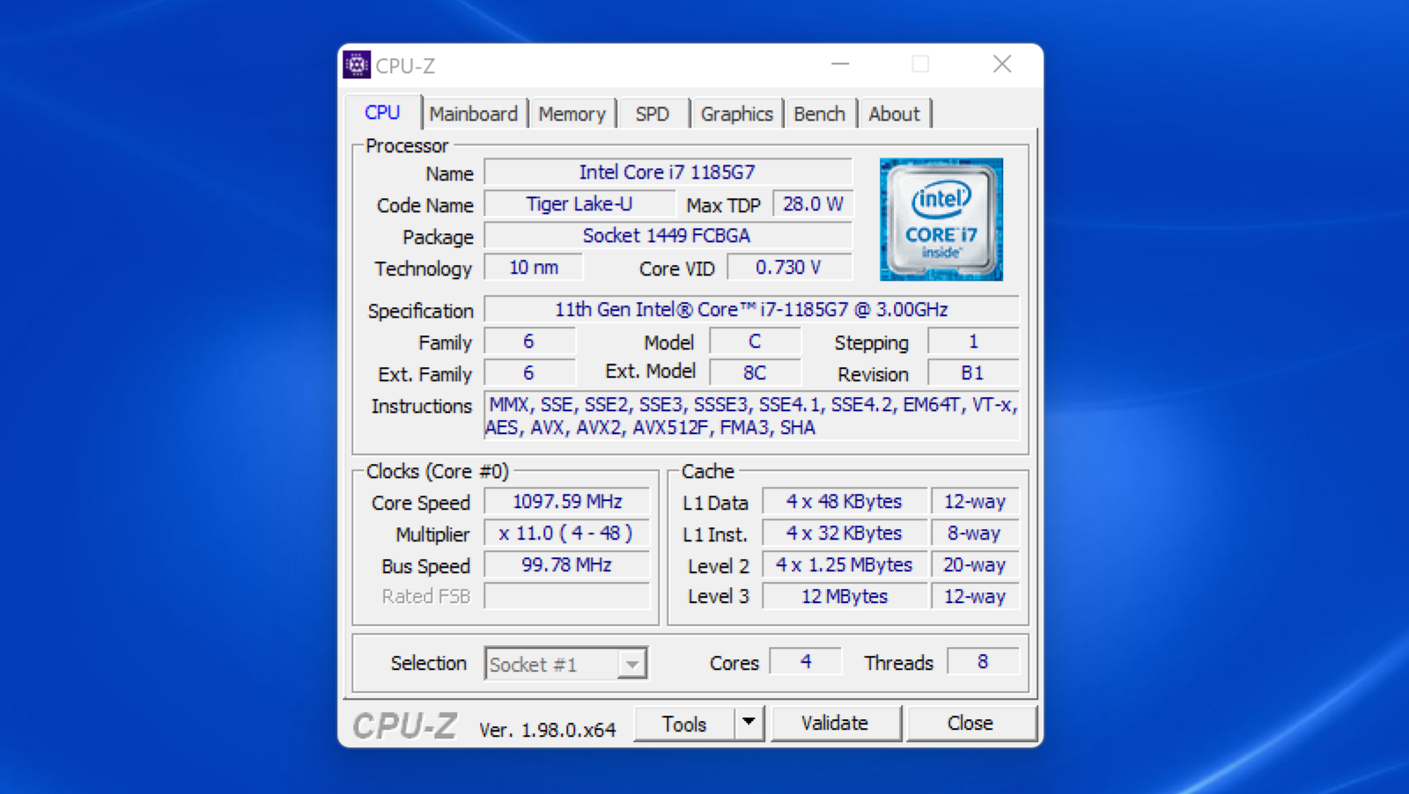
Task: Click the Level 2 4 x 1.25 MBytes value
Action: click(x=845, y=564)
